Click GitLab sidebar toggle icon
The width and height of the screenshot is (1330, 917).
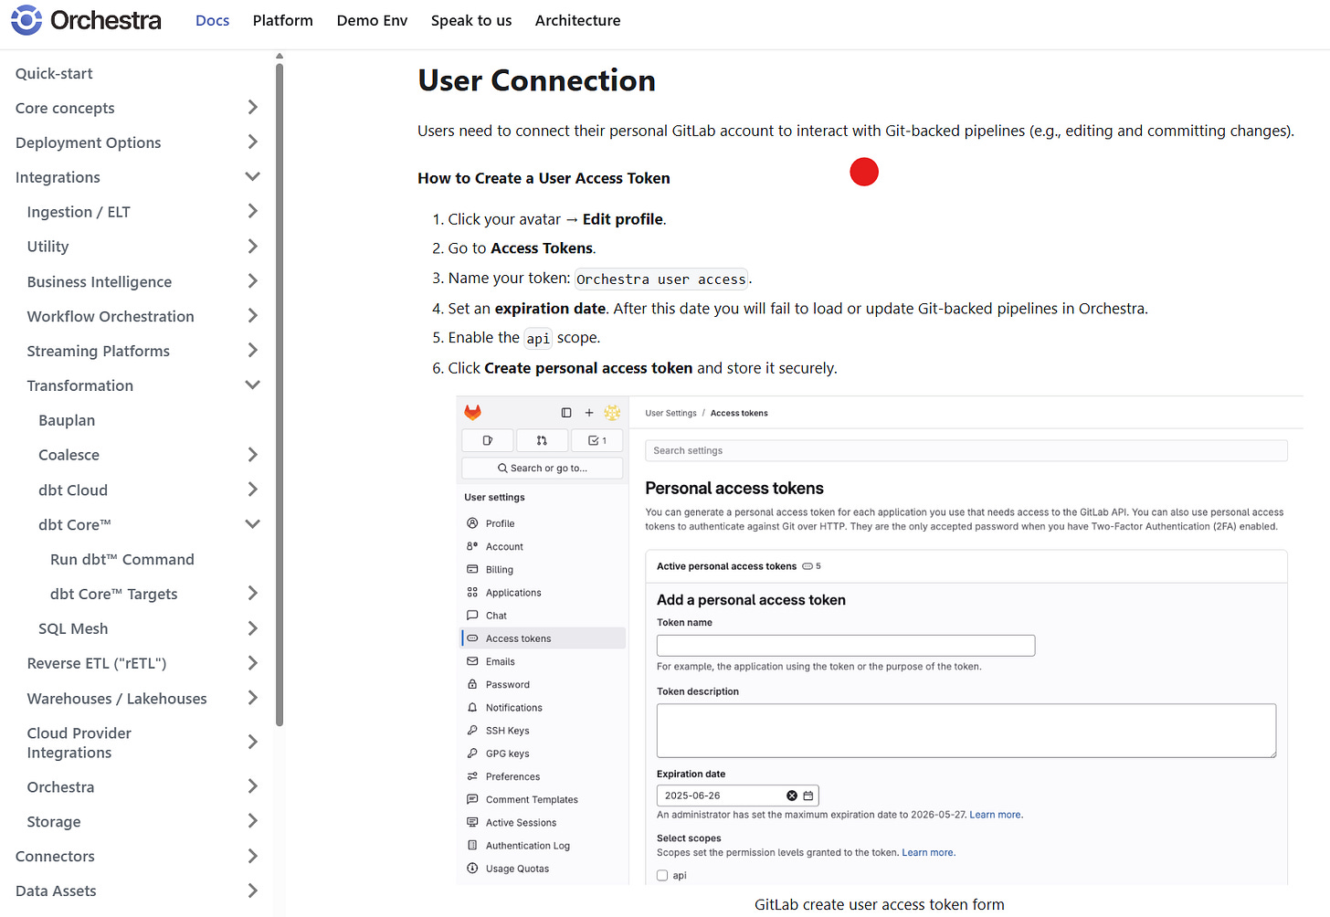(x=566, y=413)
